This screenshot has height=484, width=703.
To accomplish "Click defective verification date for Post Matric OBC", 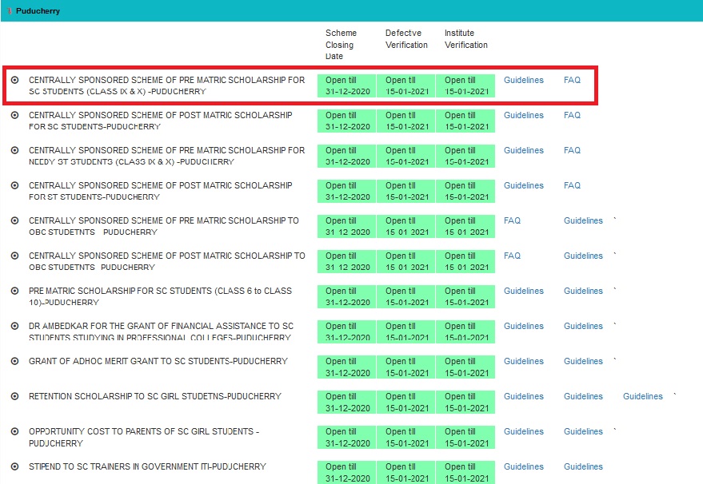I will (x=405, y=261).
